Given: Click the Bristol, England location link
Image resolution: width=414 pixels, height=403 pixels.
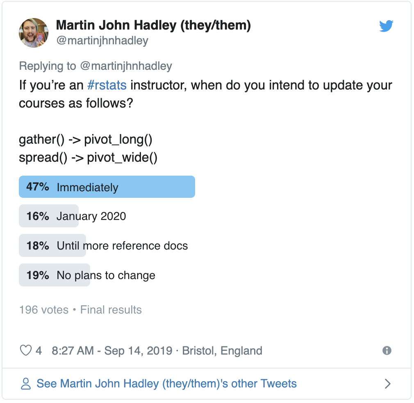Looking at the screenshot, I should point(222,351).
